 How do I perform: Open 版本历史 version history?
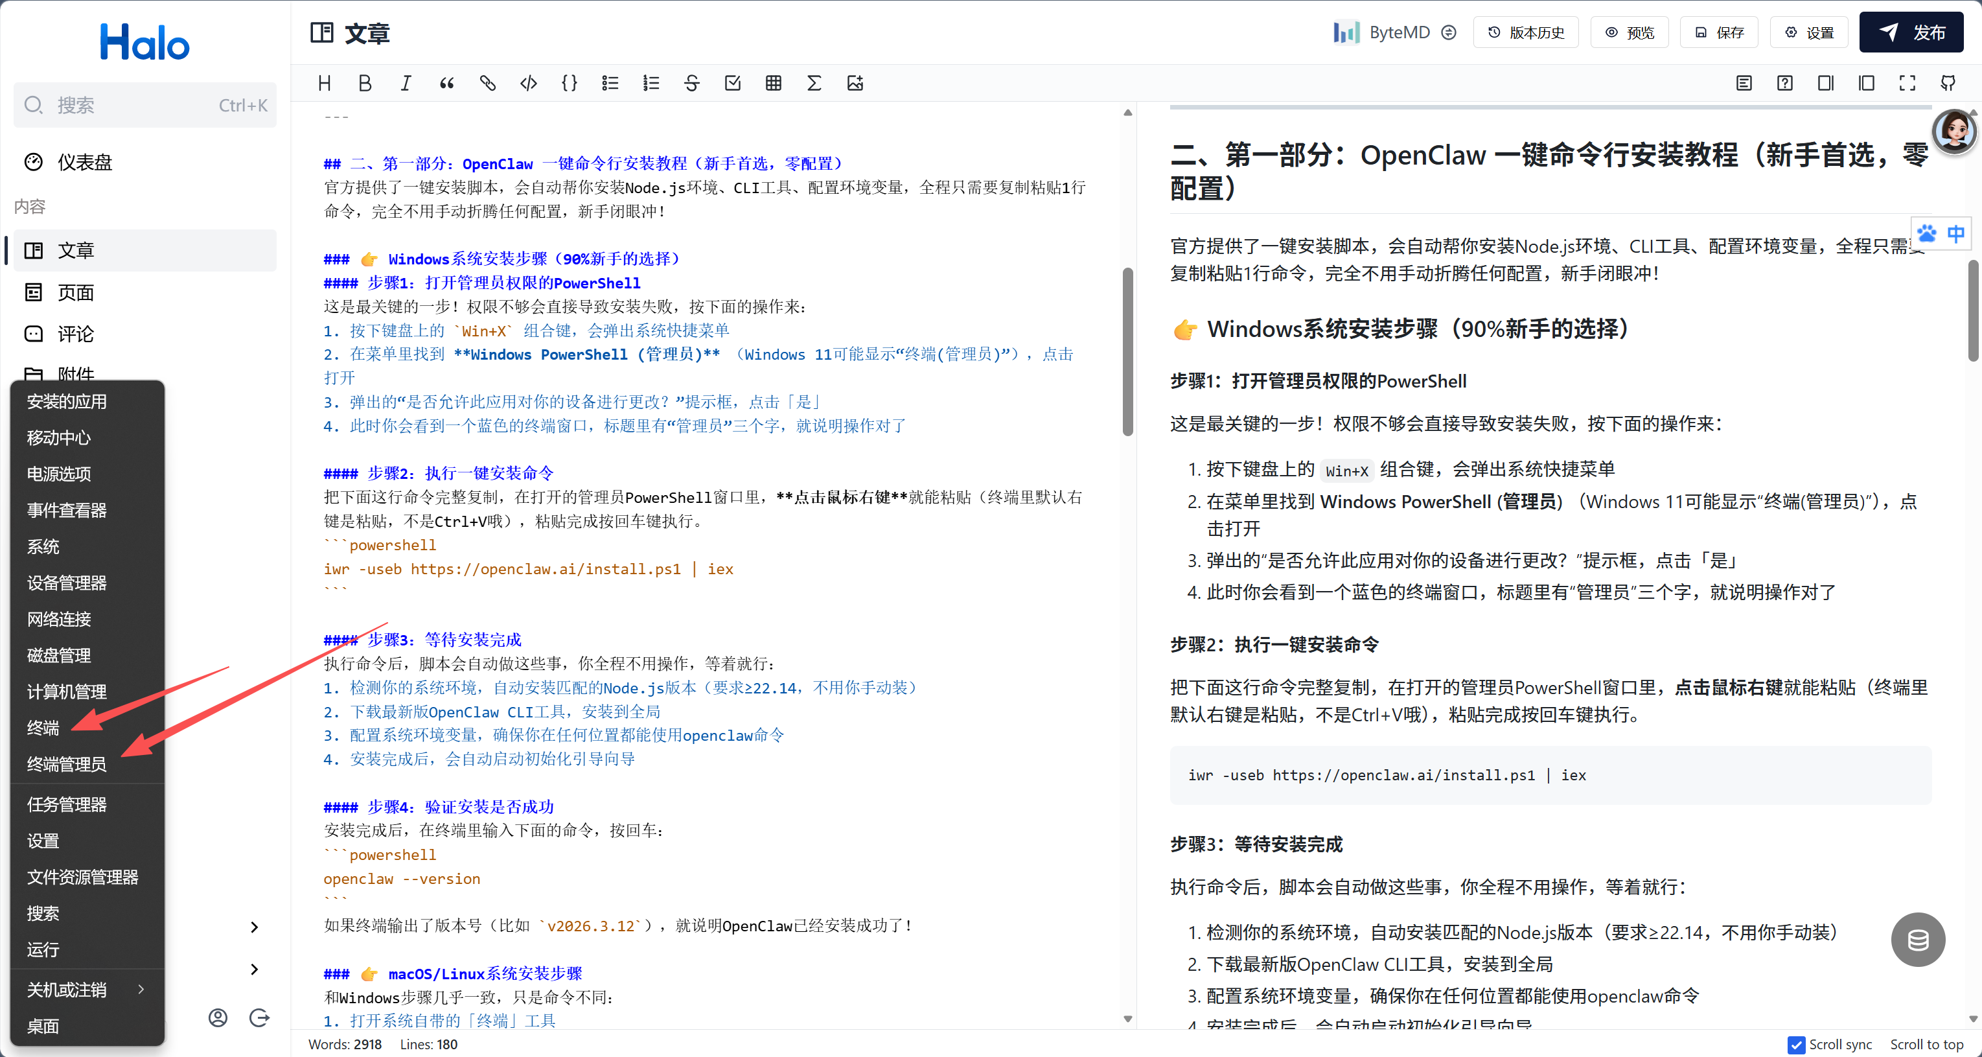(1526, 32)
